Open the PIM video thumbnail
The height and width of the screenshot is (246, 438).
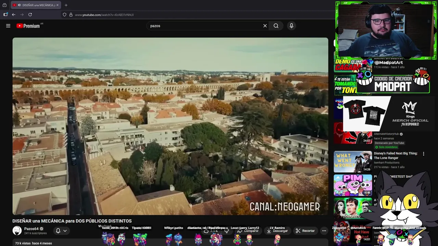click(x=353, y=185)
